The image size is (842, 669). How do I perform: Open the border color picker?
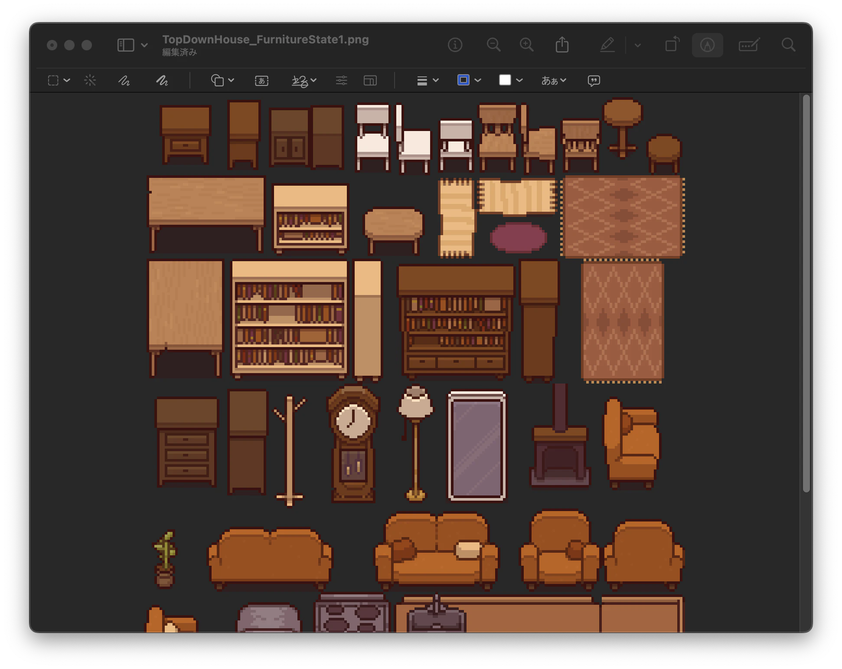coord(469,80)
